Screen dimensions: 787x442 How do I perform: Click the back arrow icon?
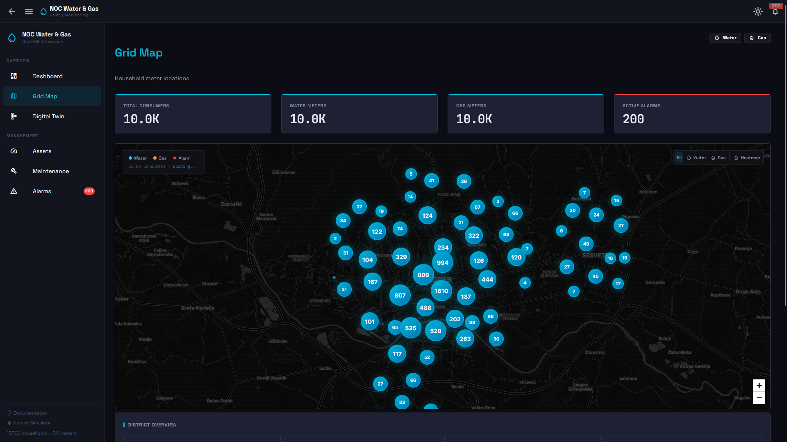12,11
